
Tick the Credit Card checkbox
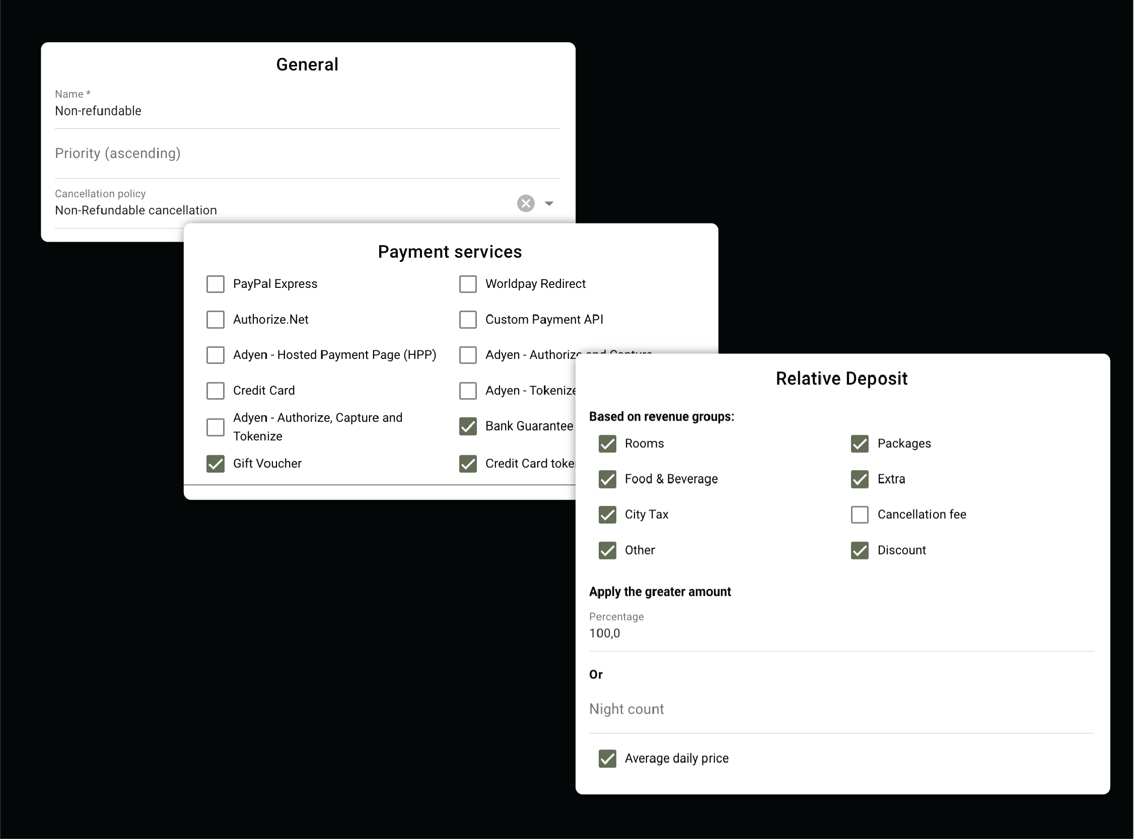(216, 391)
